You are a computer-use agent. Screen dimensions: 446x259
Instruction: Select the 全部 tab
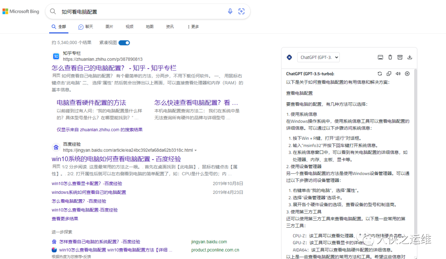click(59, 27)
